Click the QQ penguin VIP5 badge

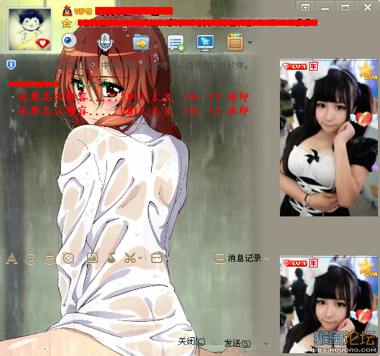(x=77, y=11)
